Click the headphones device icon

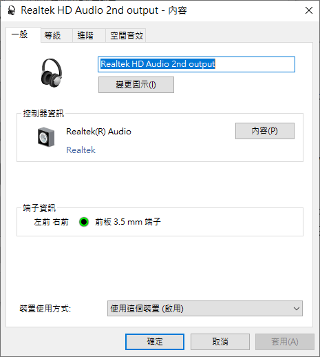pyautogui.click(x=52, y=72)
